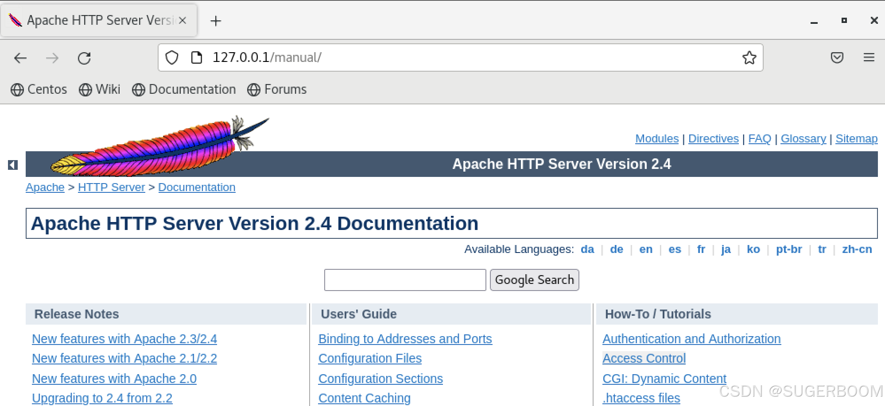
Task: Click the page info icon beside the URL
Action: (x=196, y=57)
